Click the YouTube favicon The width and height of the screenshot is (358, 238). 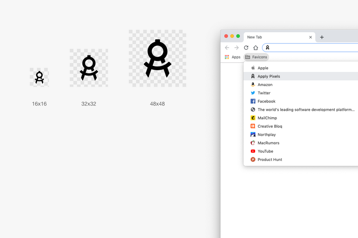253,151
